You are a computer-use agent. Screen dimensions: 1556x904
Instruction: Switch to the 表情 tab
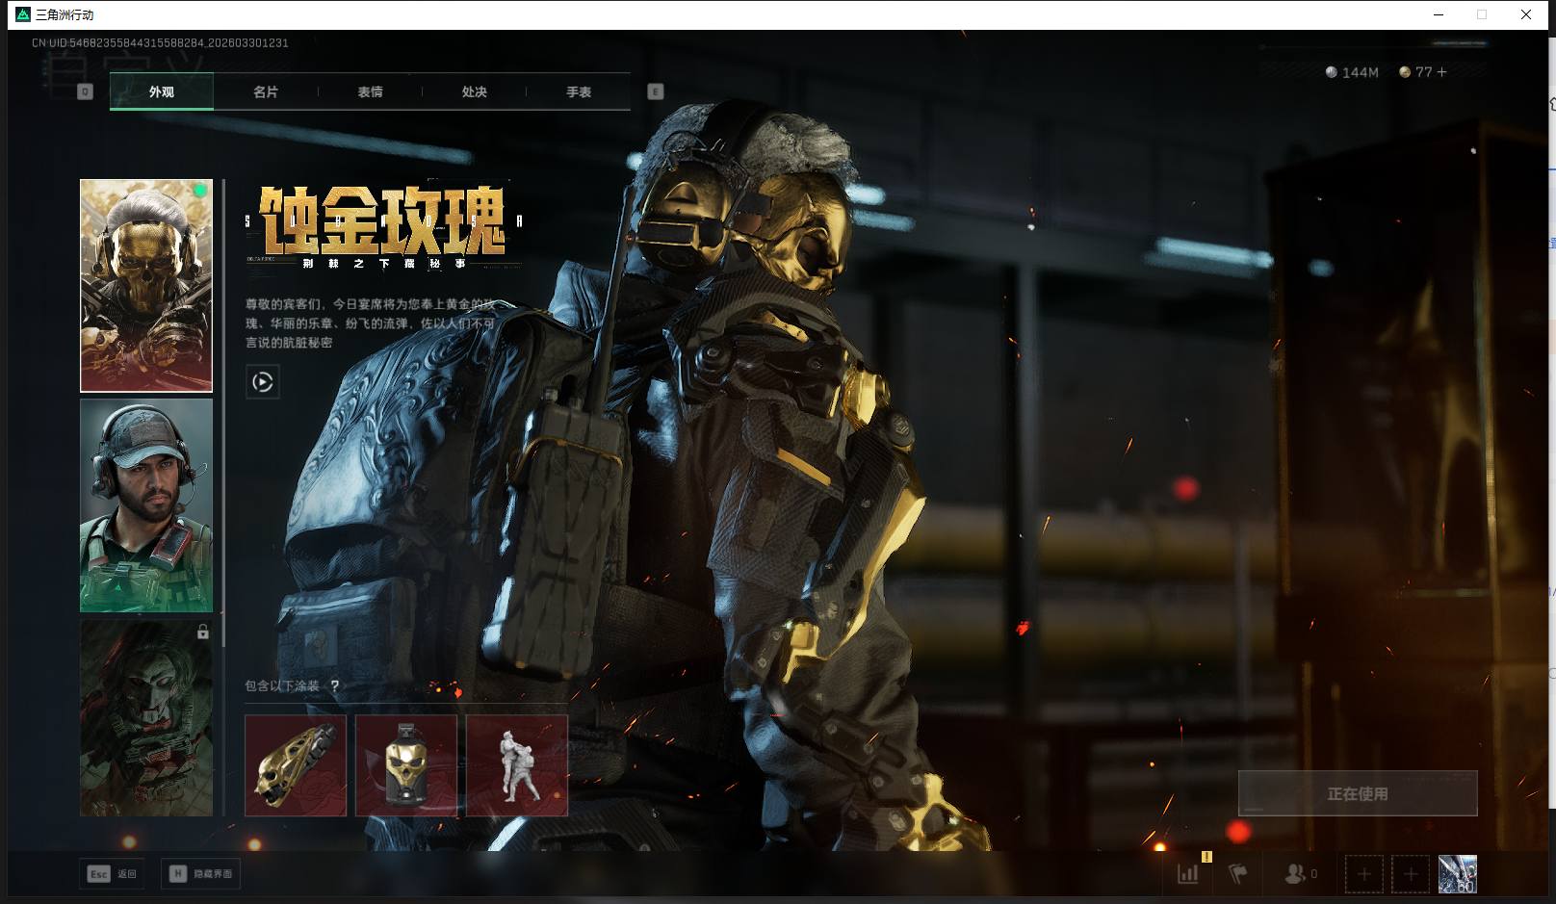[370, 92]
